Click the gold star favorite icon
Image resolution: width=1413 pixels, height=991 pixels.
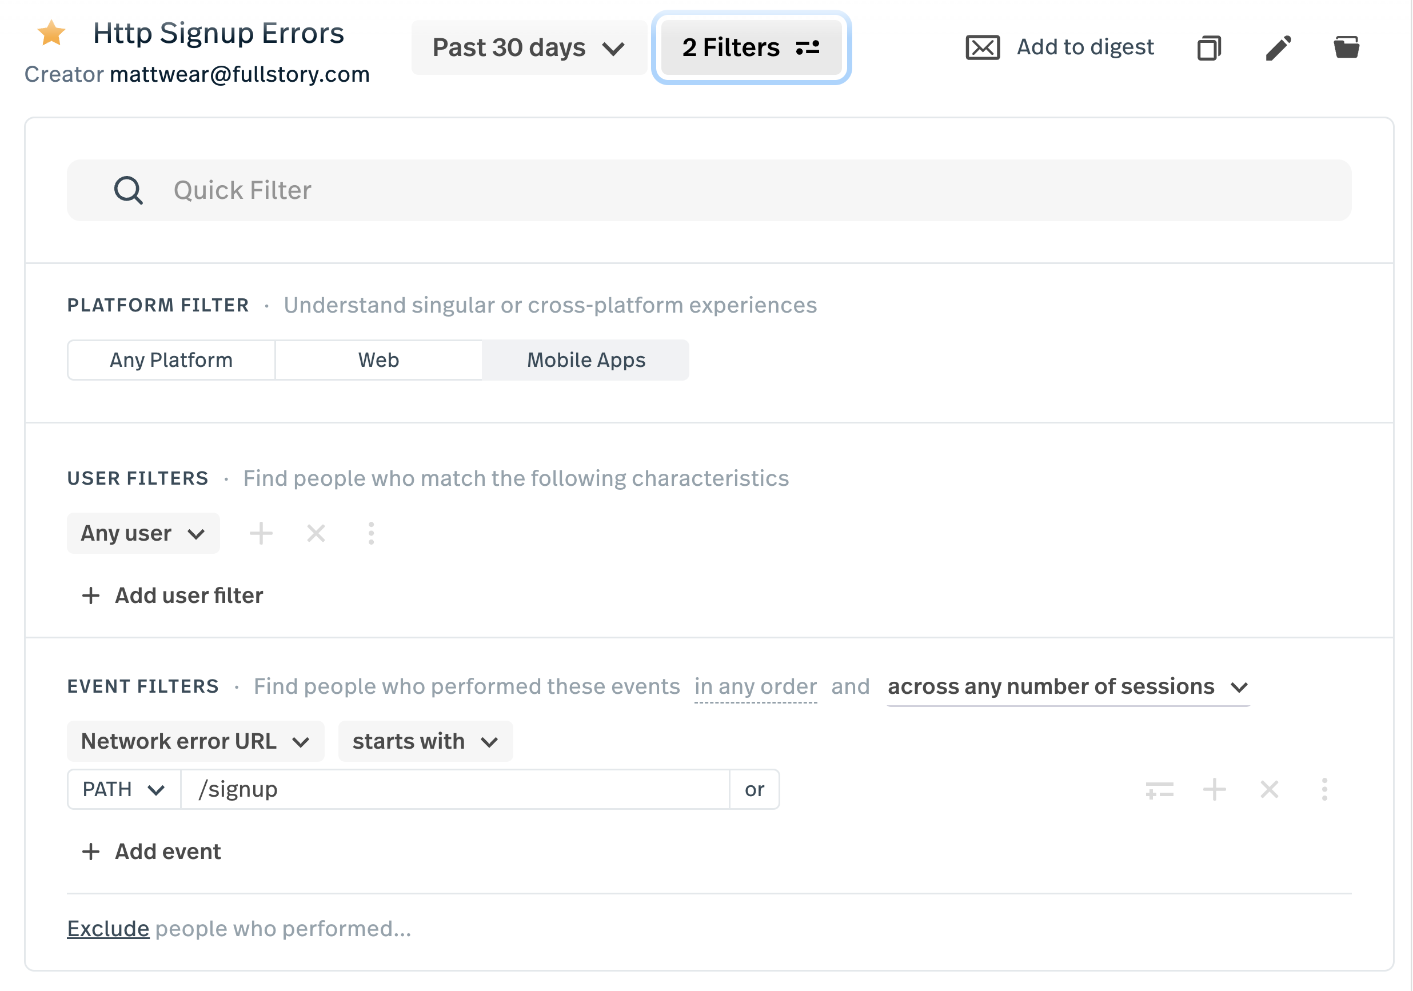point(51,33)
